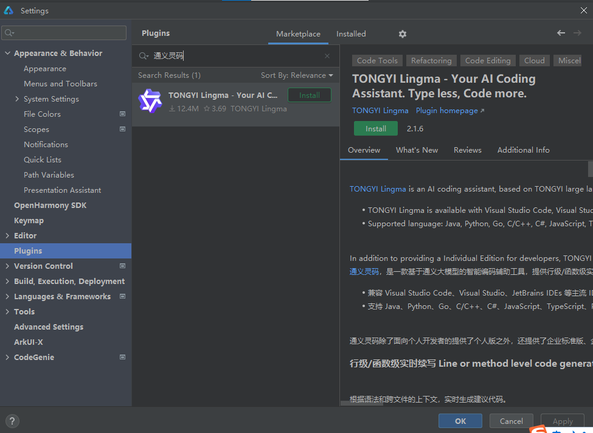Click the horizontal scrollbar under description

[361, 403]
